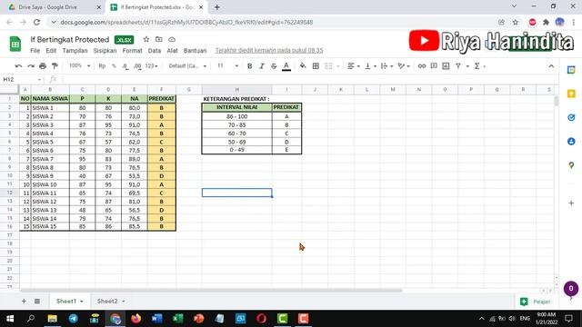The width and height of the screenshot is (582, 327).
Task: Open the font size dropdown
Action: pos(227,65)
